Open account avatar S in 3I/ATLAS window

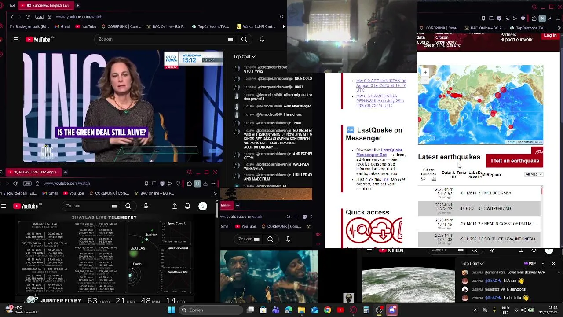pos(203,206)
